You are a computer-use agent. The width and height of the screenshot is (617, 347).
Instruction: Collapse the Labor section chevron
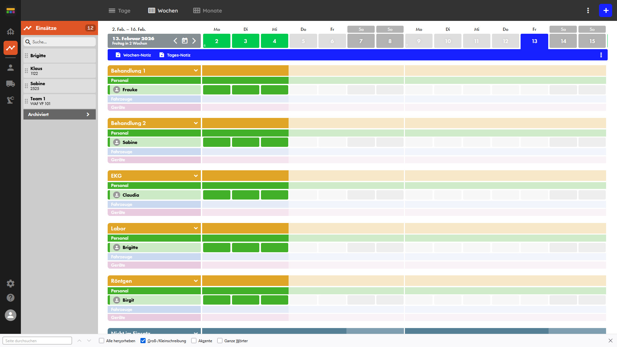click(x=196, y=228)
